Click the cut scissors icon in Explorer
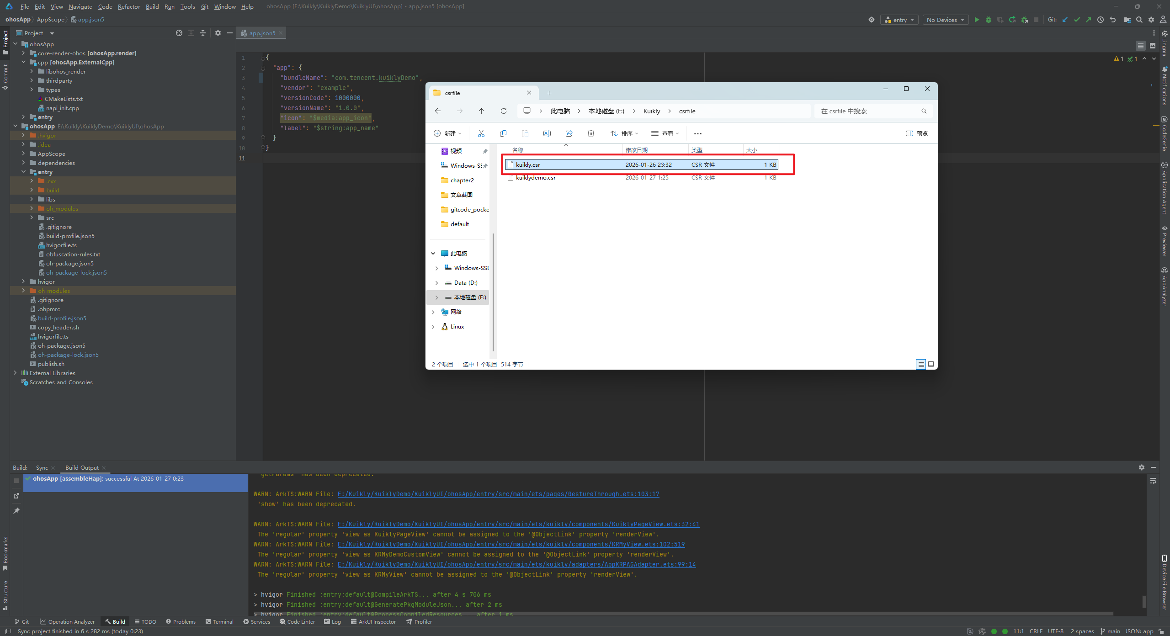This screenshot has height=636, width=1170. (481, 133)
